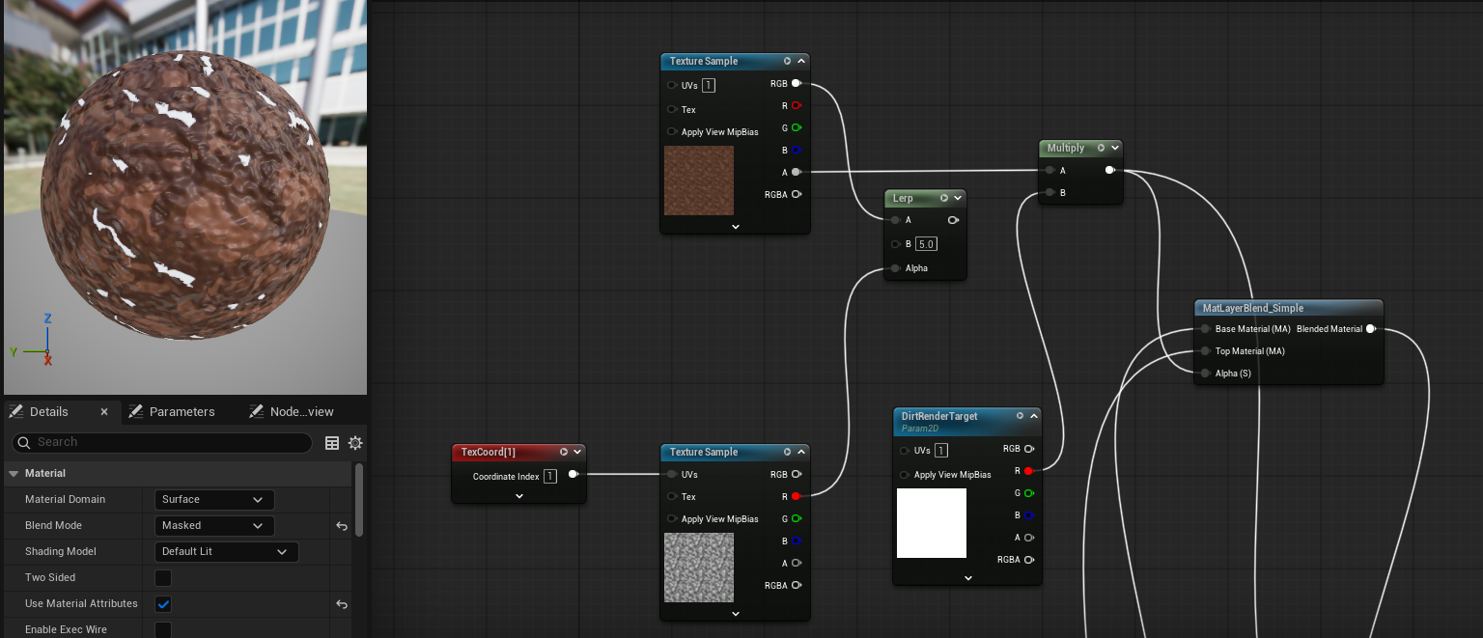Click the Details panel settings gear icon
The width and height of the screenshot is (1483, 638).
coord(355,443)
